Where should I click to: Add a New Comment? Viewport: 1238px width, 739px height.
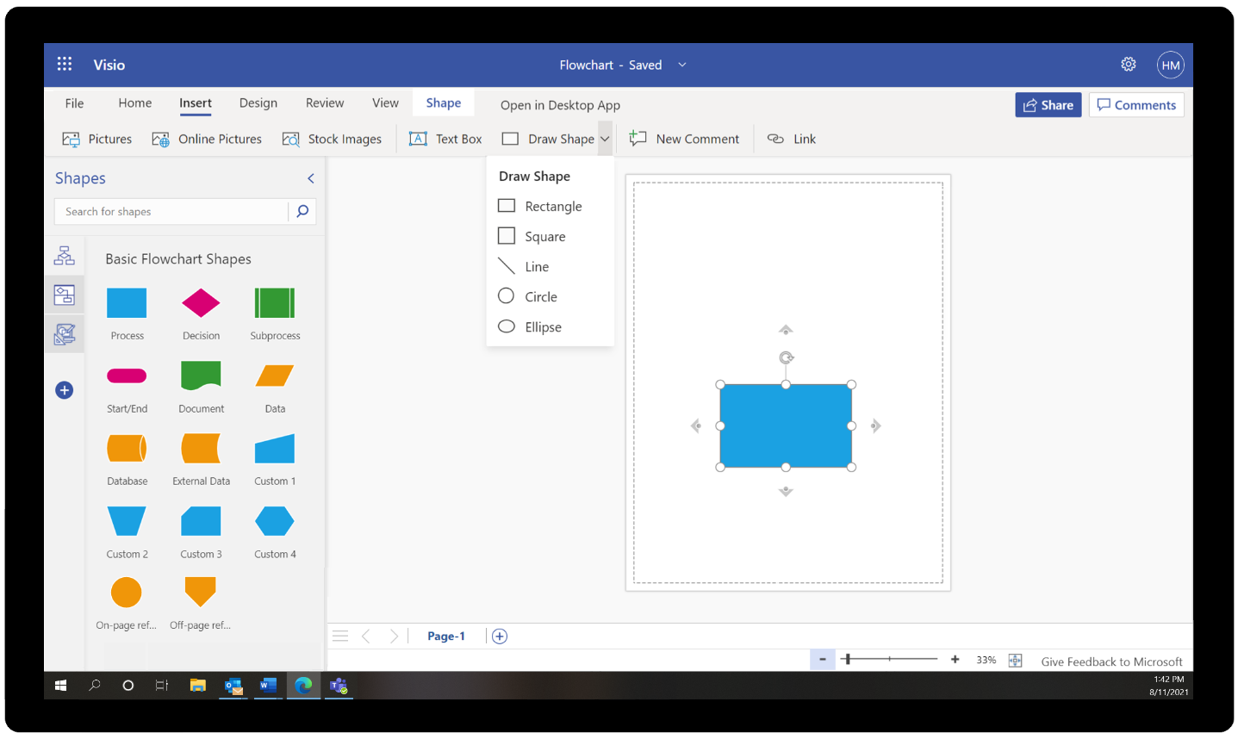tap(685, 139)
